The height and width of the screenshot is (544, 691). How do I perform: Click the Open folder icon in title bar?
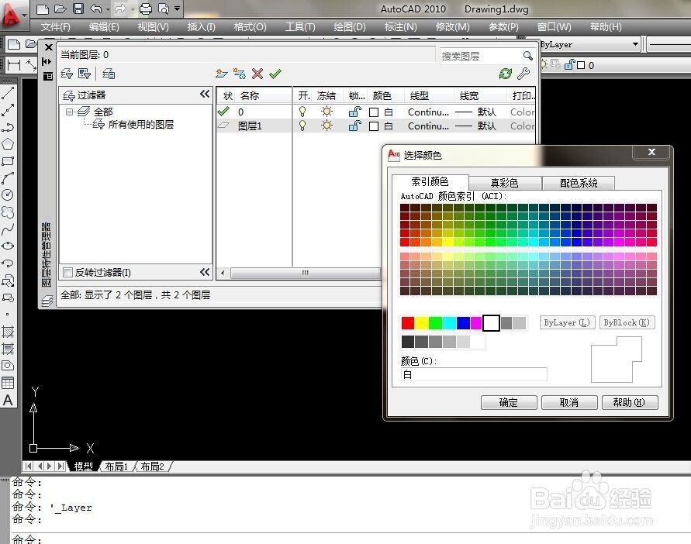pos(60,9)
